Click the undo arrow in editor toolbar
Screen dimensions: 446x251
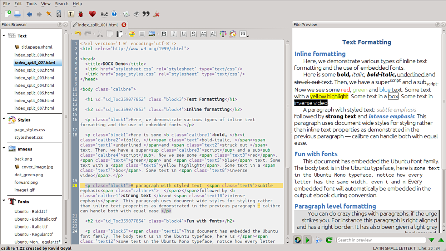tap(78, 34)
